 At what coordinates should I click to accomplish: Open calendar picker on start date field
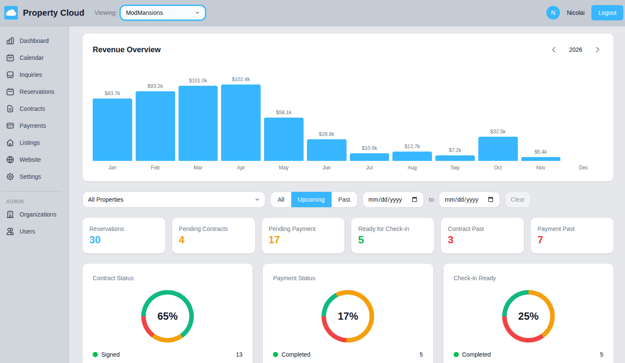pyautogui.click(x=415, y=200)
